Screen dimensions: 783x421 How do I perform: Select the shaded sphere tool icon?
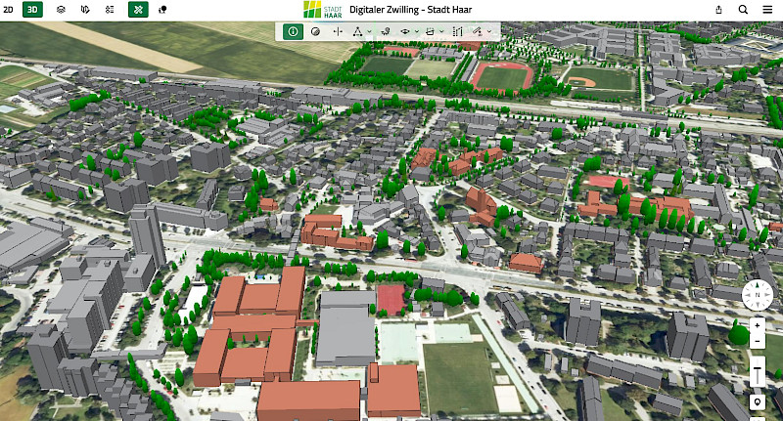coord(315,31)
